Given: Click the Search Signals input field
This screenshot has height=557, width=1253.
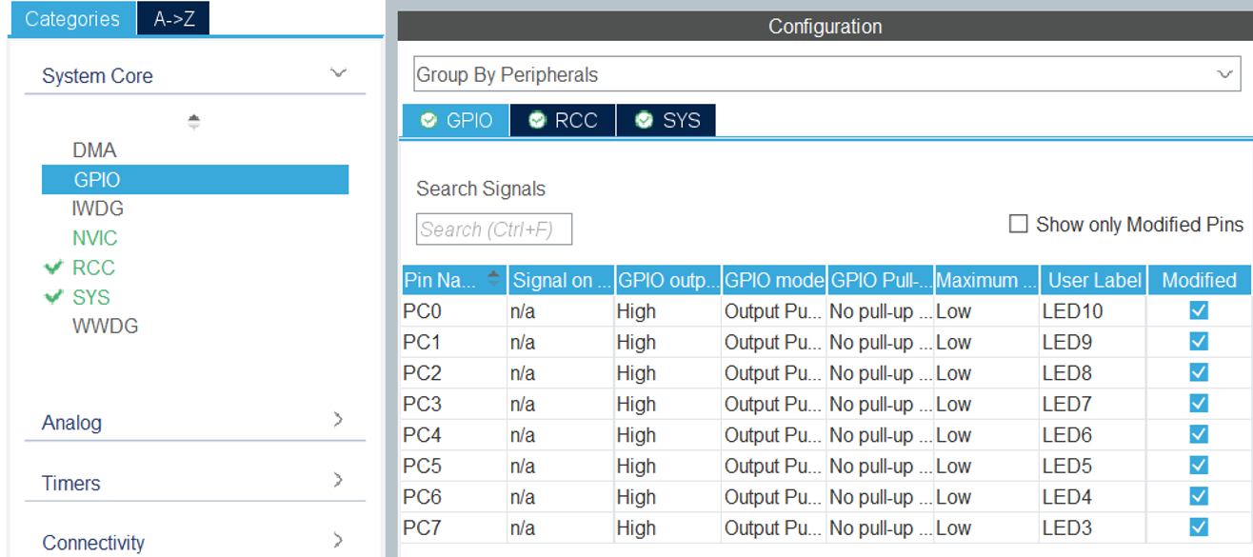Looking at the screenshot, I should 494,229.
